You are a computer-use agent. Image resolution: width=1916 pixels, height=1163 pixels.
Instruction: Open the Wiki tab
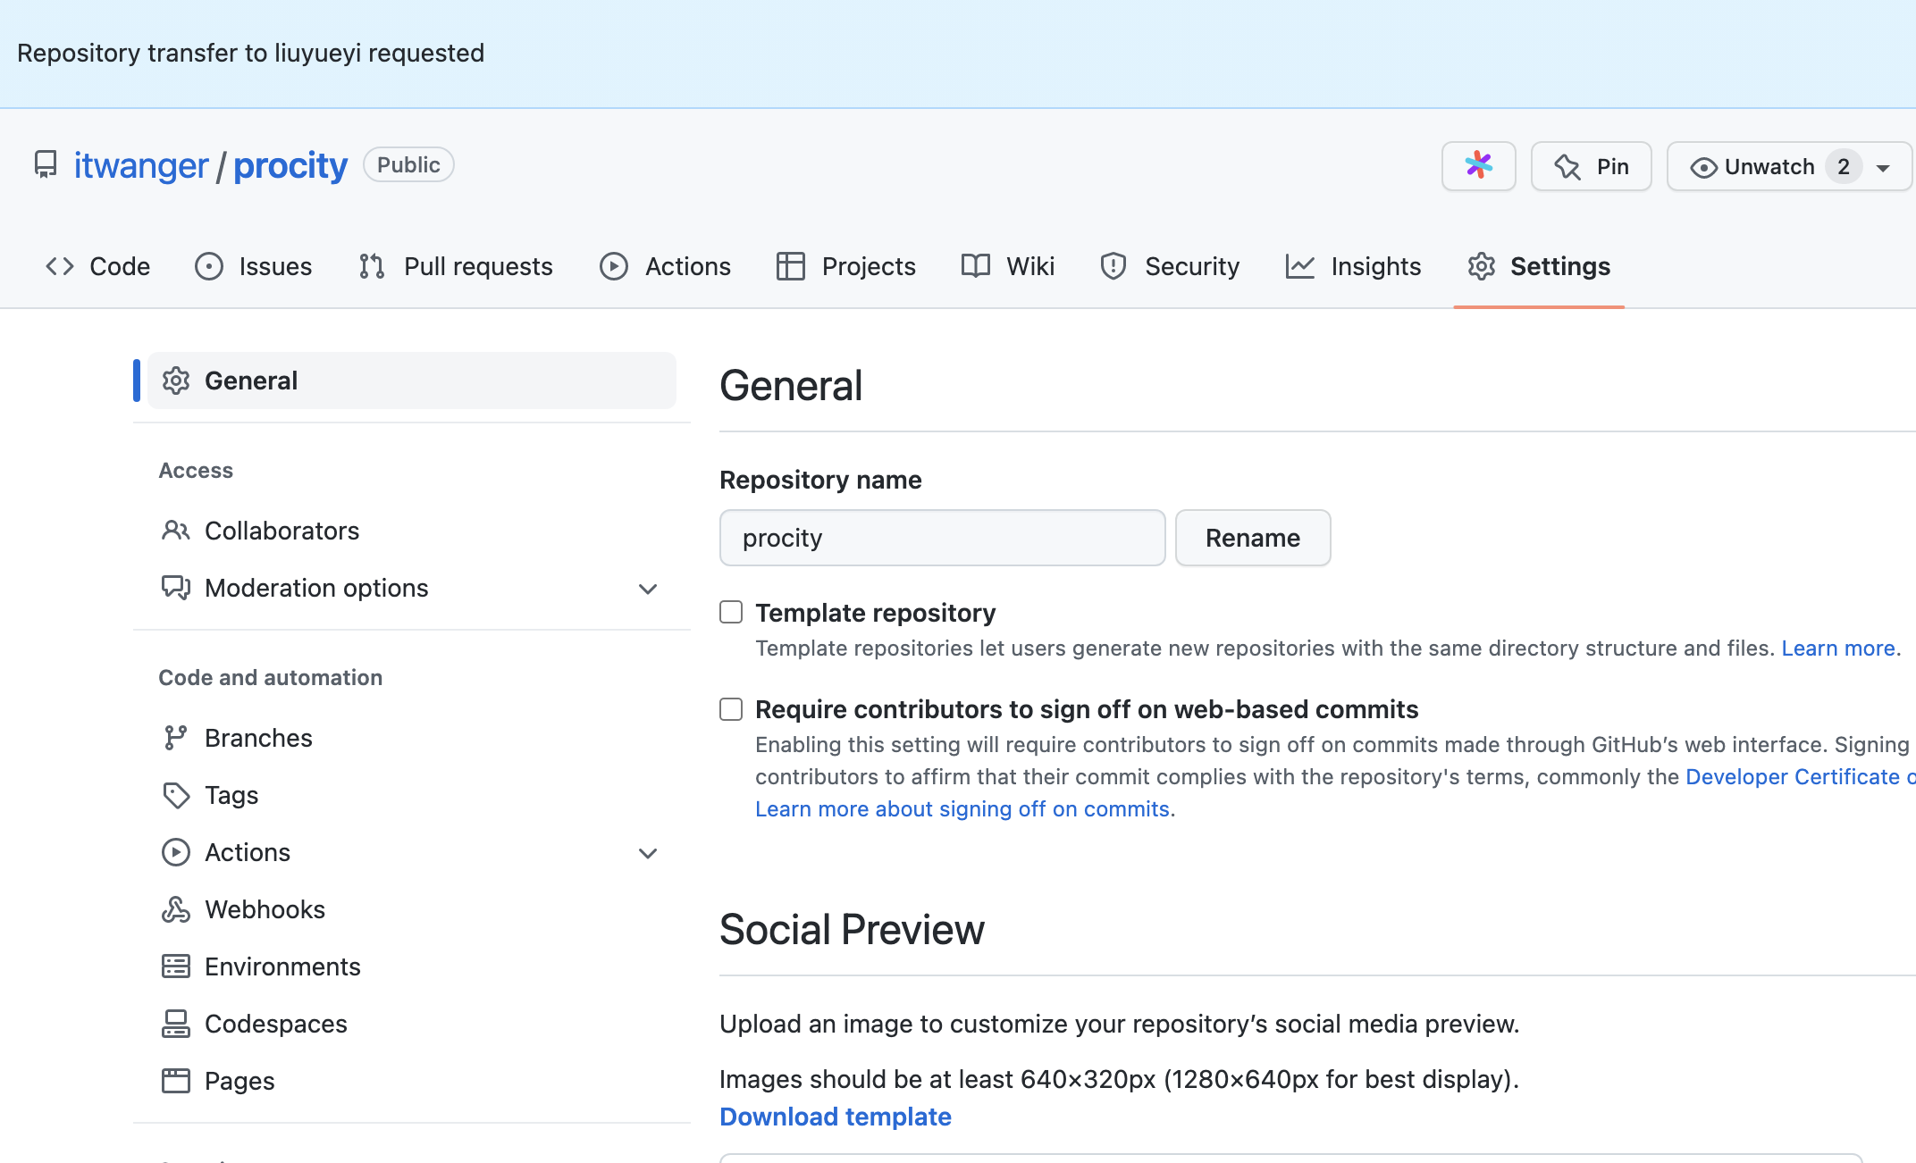coord(1008,266)
